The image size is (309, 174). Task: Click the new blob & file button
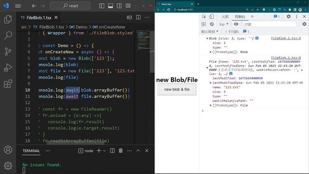(x=177, y=89)
